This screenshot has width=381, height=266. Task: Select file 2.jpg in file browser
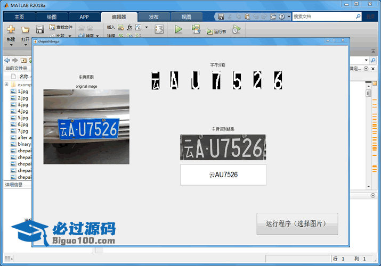20,98
